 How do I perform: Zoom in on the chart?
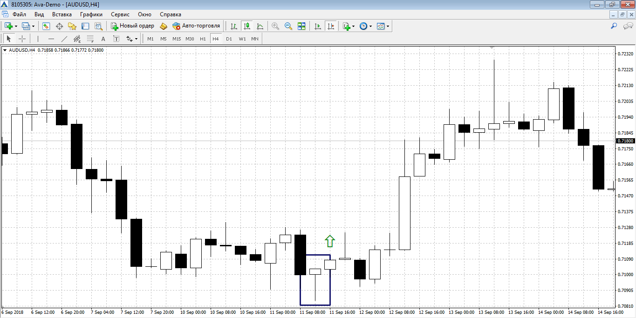pos(275,26)
